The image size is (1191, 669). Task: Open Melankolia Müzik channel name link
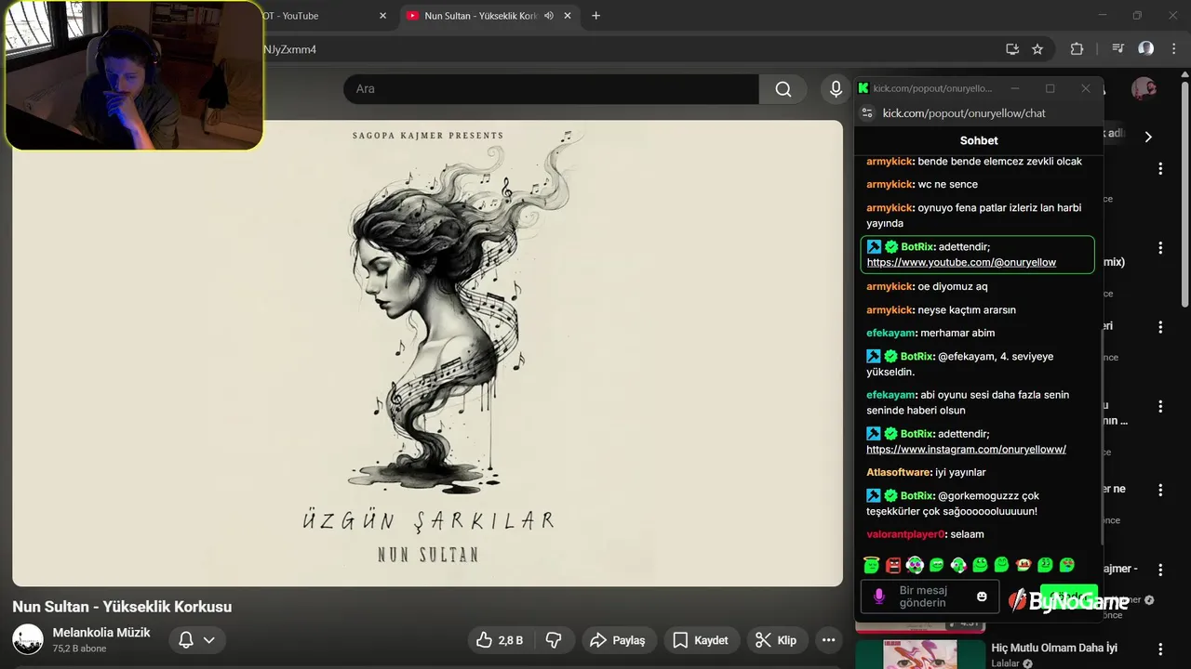click(x=101, y=633)
